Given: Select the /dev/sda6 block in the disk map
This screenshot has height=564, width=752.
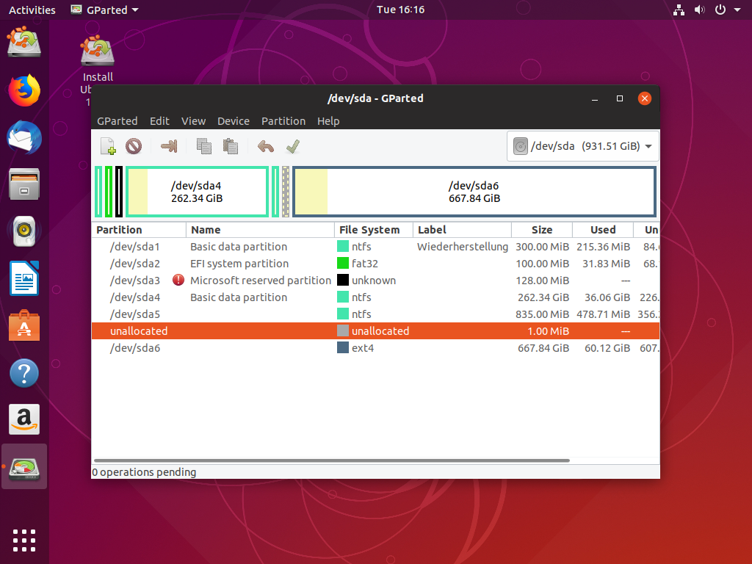Looking at the screenshot, I should coord(474,192).
